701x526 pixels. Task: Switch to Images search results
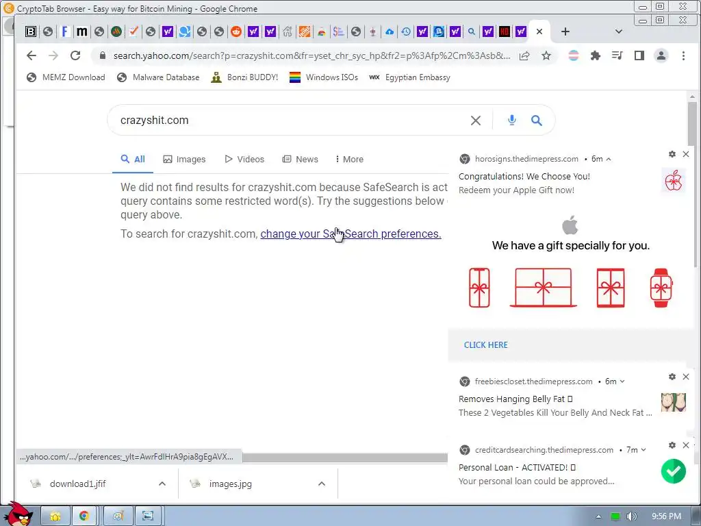[x=184, y=159]
